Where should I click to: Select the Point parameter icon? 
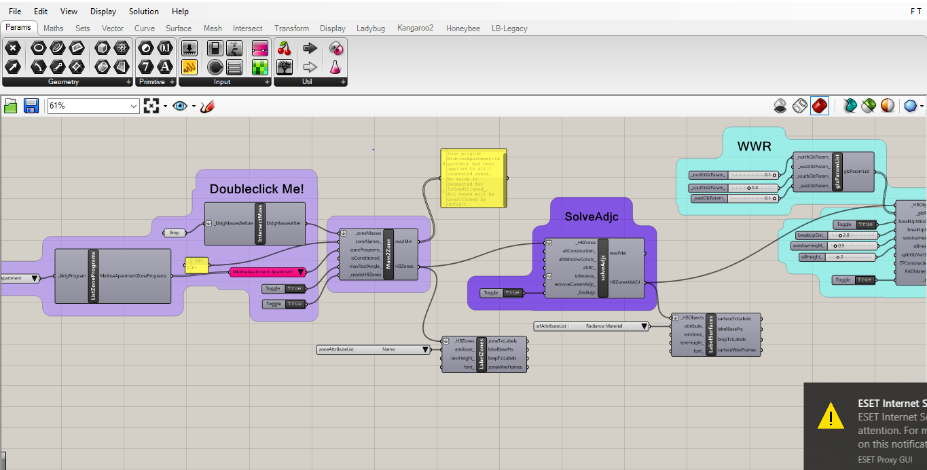click(14, 47)
